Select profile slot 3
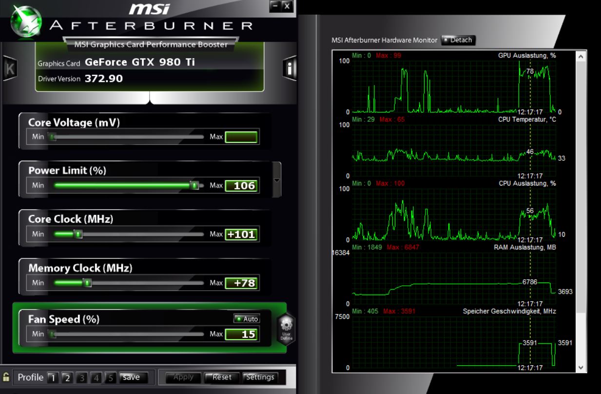Viewport: 601px width, 394px height. click(x=82, y=377)
